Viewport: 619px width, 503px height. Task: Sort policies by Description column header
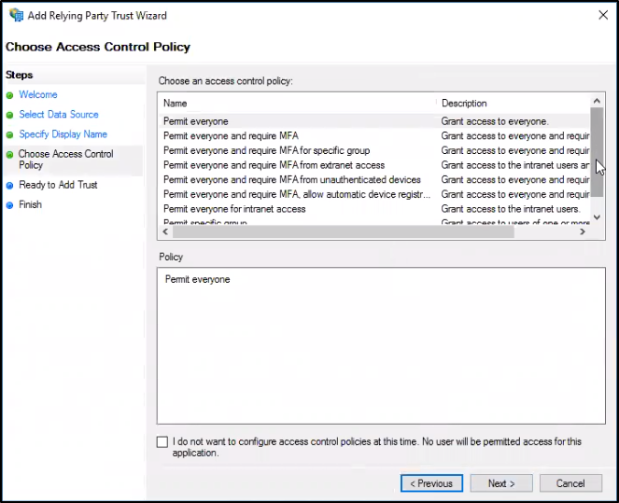tap(464, 104)
